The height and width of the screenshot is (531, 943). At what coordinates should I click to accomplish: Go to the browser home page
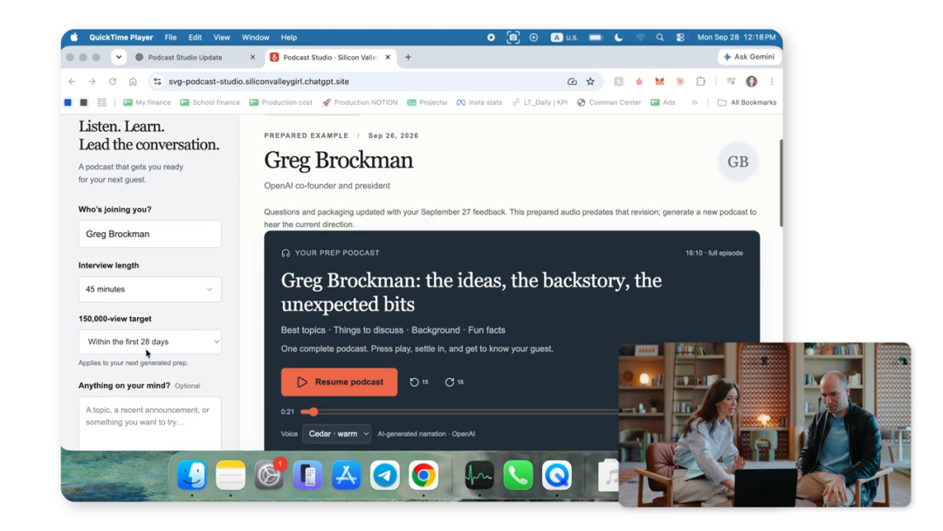(133, 81)
